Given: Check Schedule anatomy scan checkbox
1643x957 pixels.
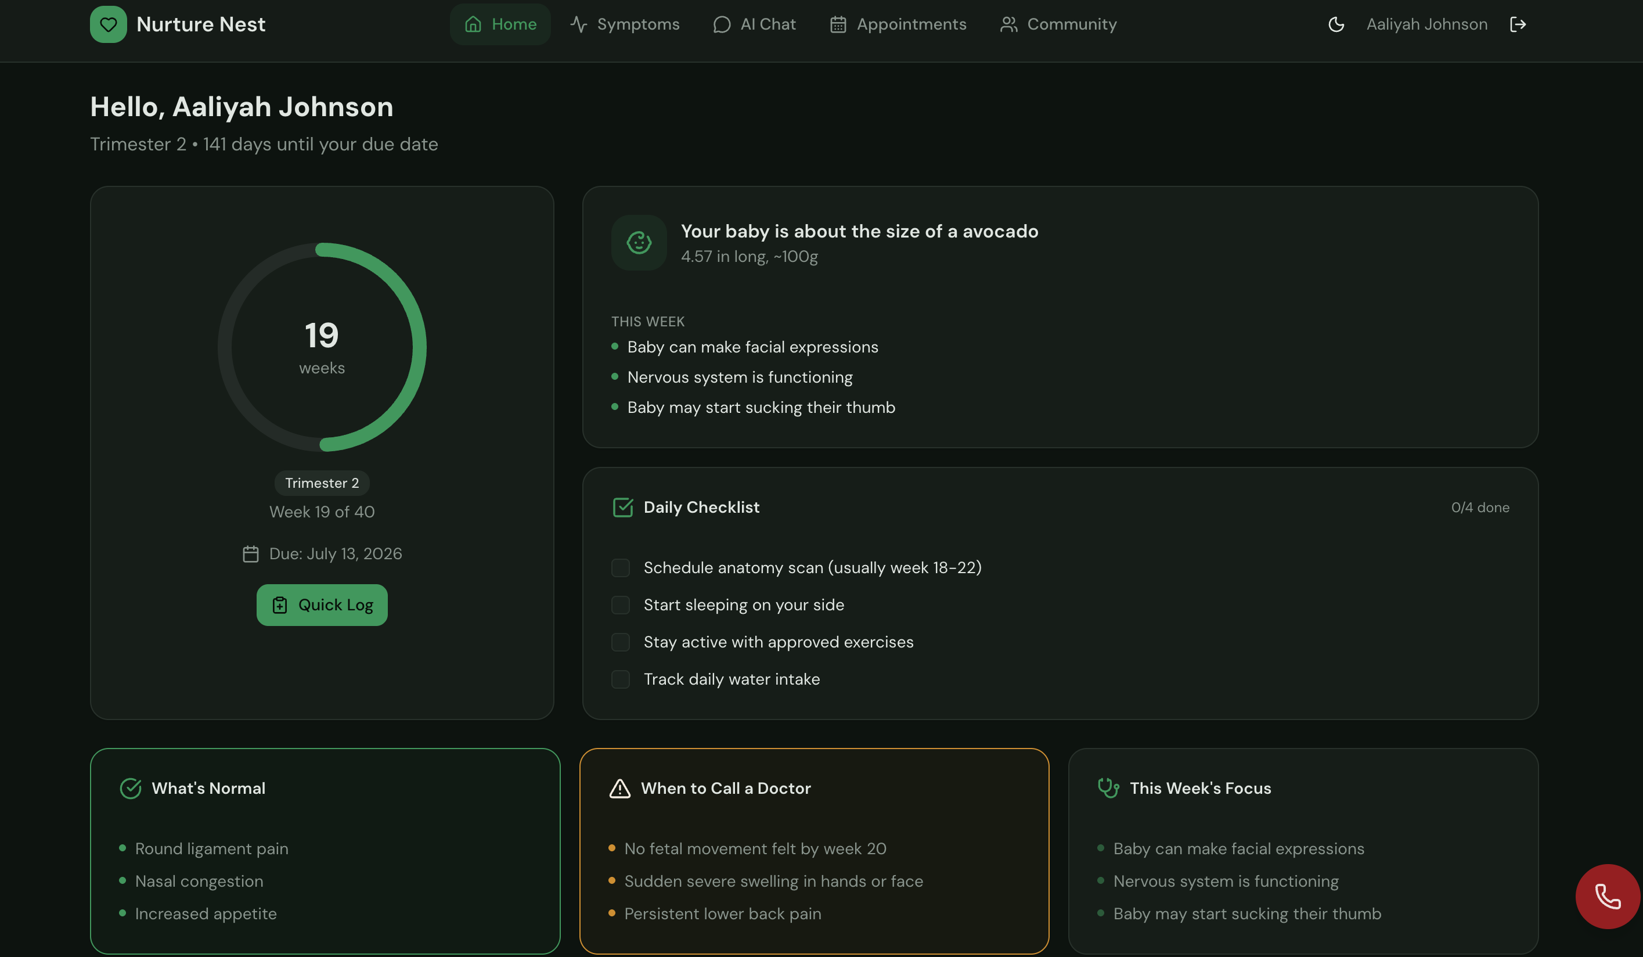Looking at the screenshot, I should point(620,567).
